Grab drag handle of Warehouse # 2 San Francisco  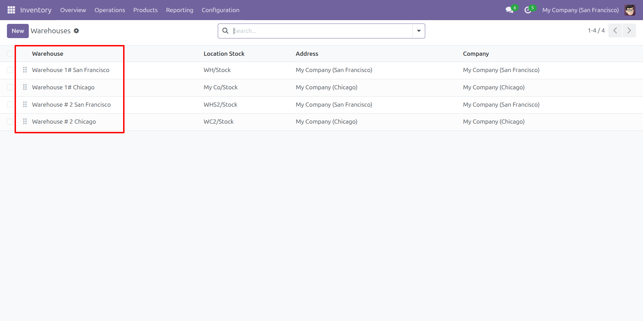coord(25,105)
